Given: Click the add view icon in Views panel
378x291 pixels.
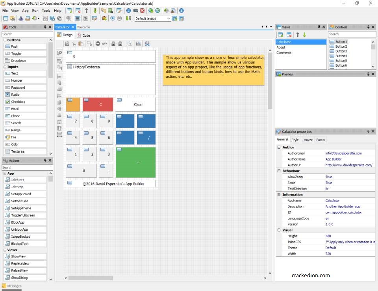Looking at the screenshot, I should coord(280,35).
